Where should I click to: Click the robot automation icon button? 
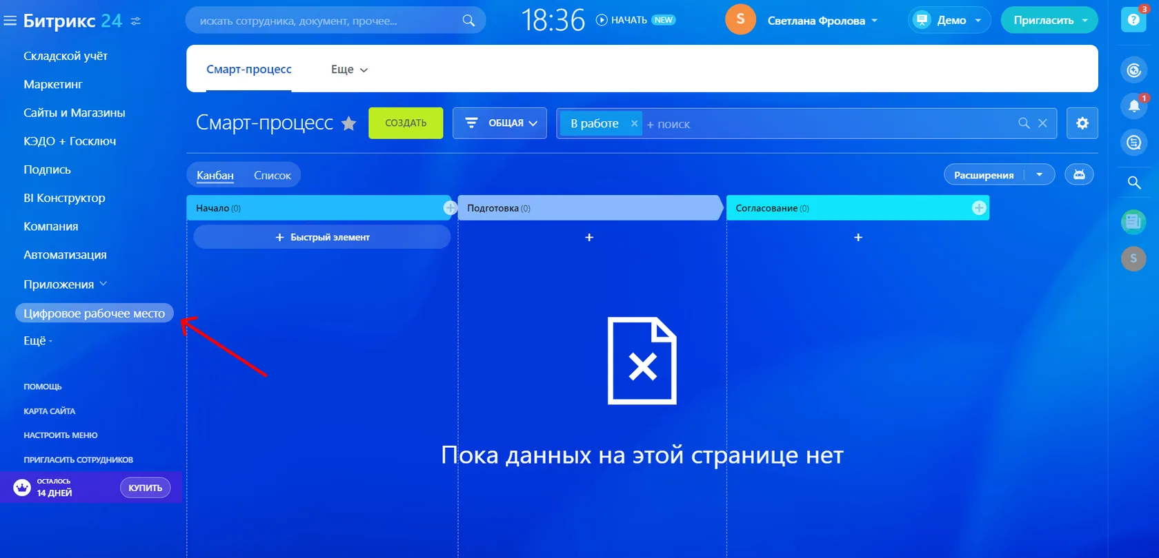pyautogui.click(x=1079, y=174)
